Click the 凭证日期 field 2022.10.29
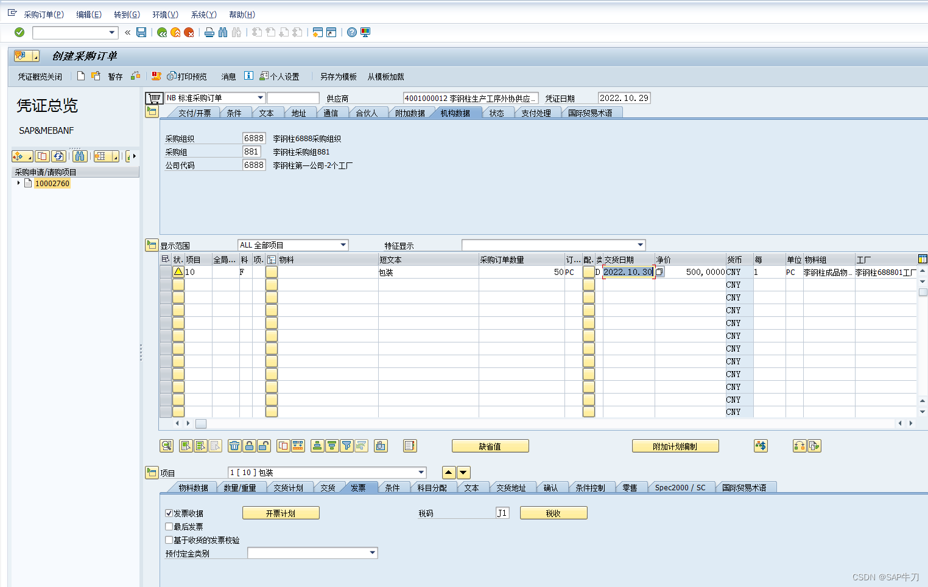Screen dimensions: 928x587 tap(624, 98)
